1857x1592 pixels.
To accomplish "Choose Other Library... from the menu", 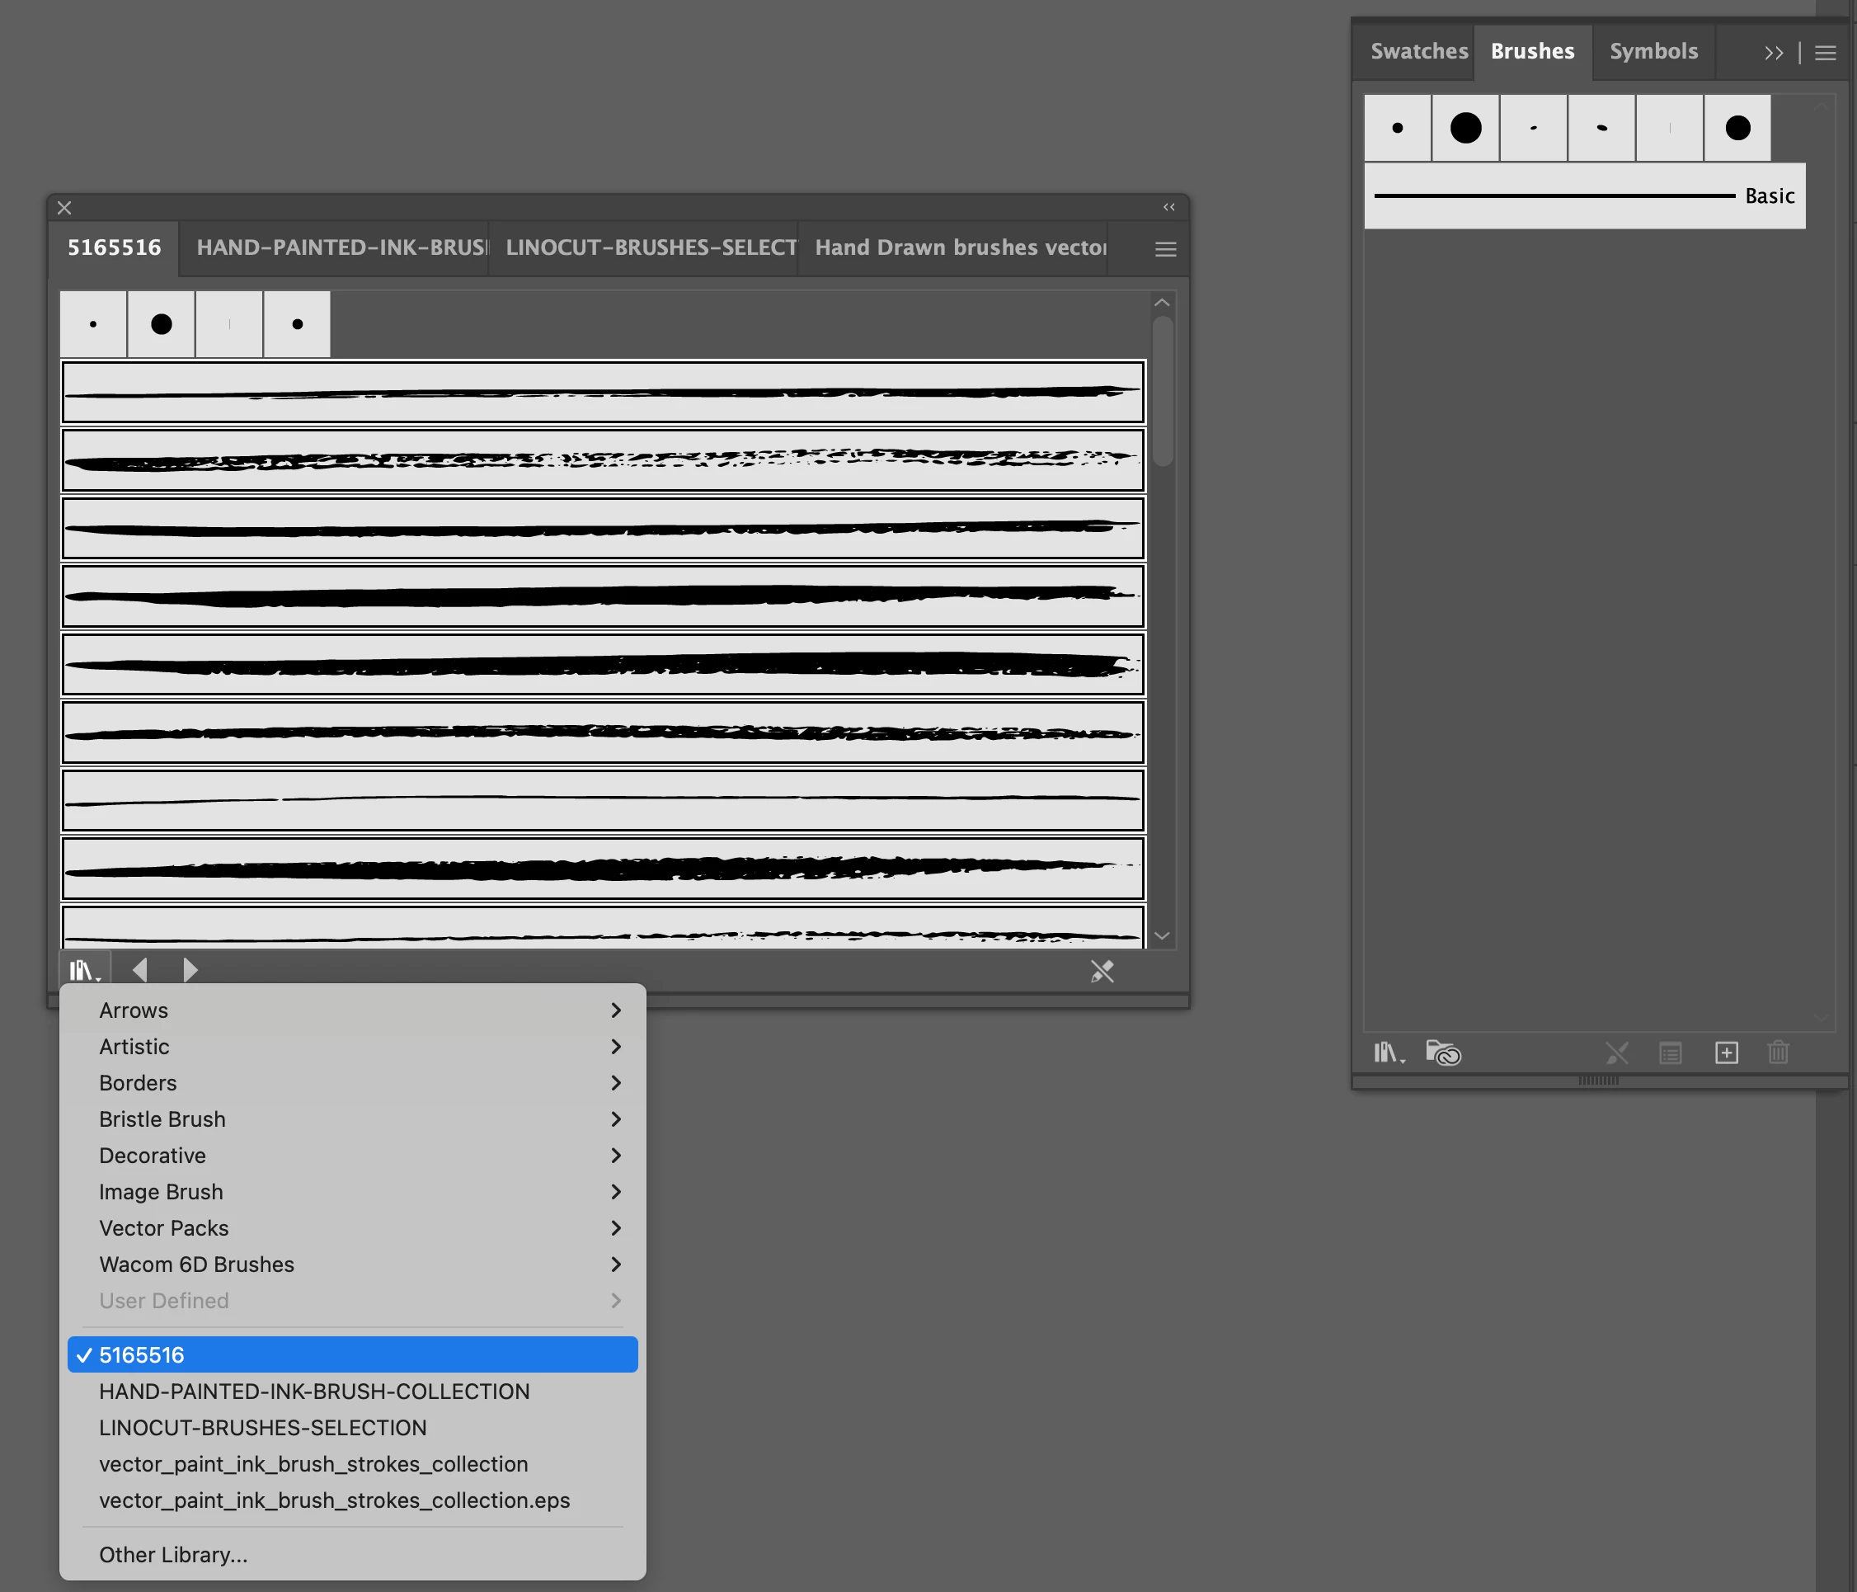I will (173, 1554).
